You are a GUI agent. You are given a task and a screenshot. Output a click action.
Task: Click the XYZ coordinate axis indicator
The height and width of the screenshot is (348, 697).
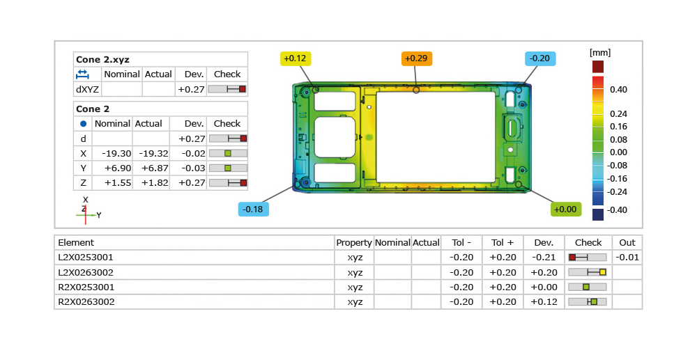click(x=86, y=211)
